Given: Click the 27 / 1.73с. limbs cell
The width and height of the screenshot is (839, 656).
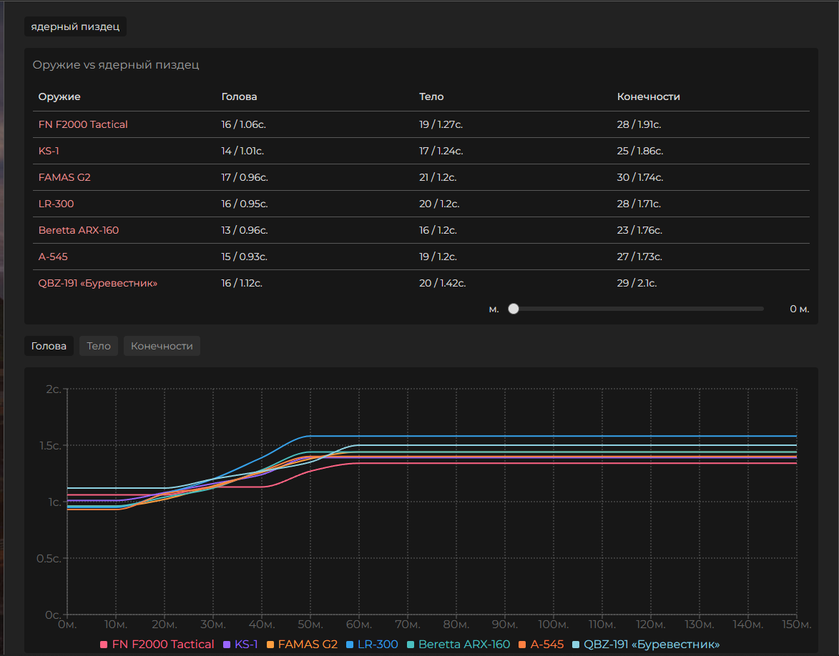Looking at the screenshot, I should [639, 257].
